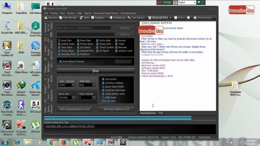Open the Config menu

pyautogui.click(x=54, y=13)
